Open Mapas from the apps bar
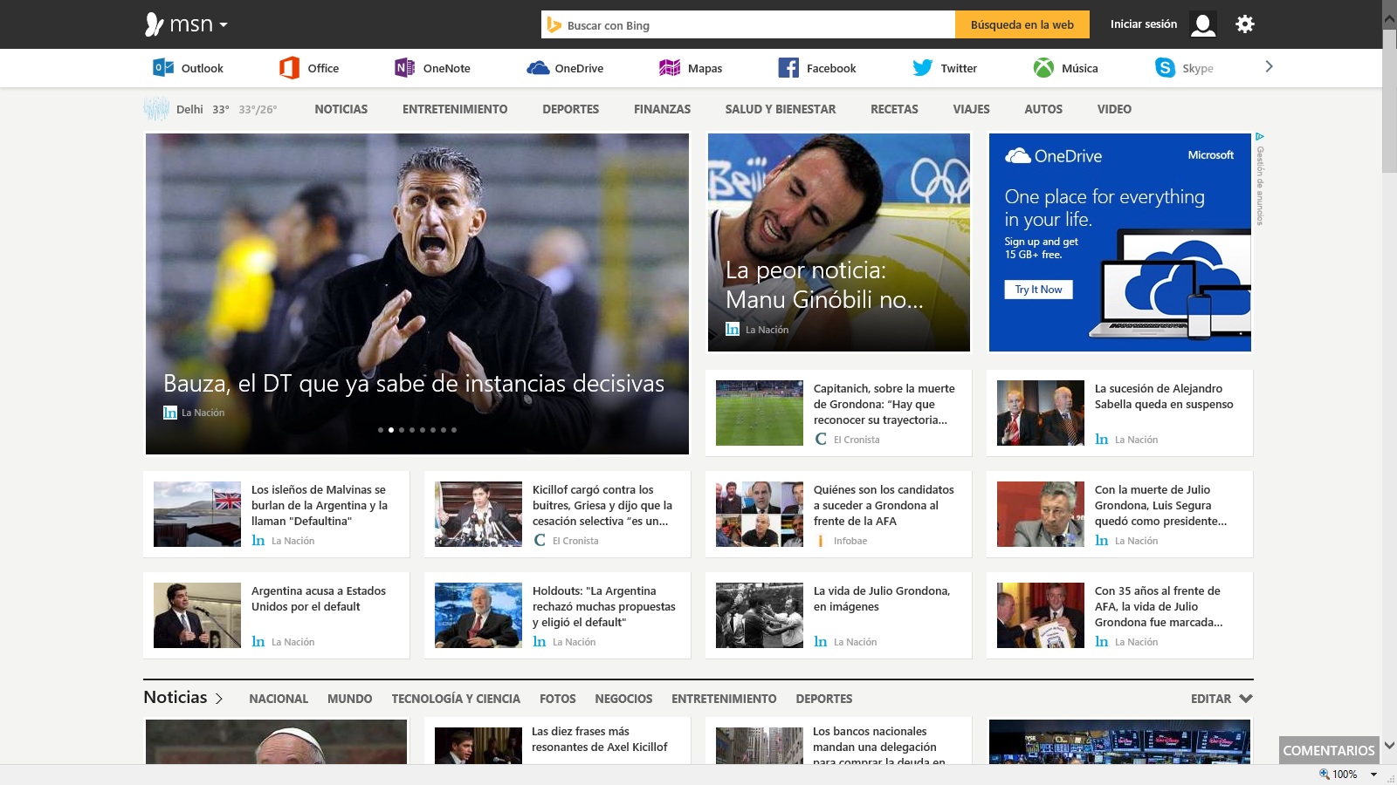The height and width of the screenshot is (785, 1397). [670, 67]
